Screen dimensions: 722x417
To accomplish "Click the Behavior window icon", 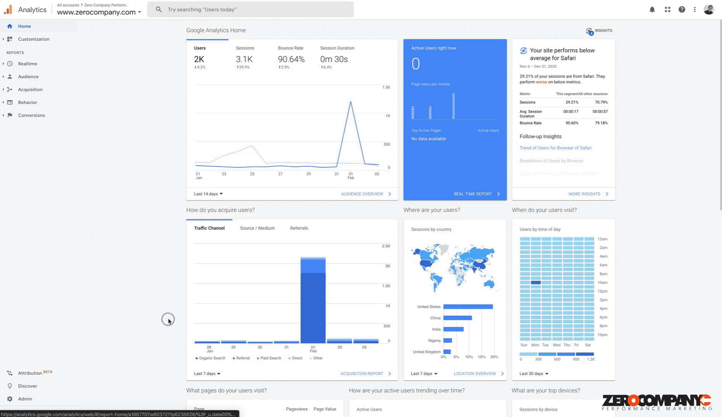I will point(10,102).
